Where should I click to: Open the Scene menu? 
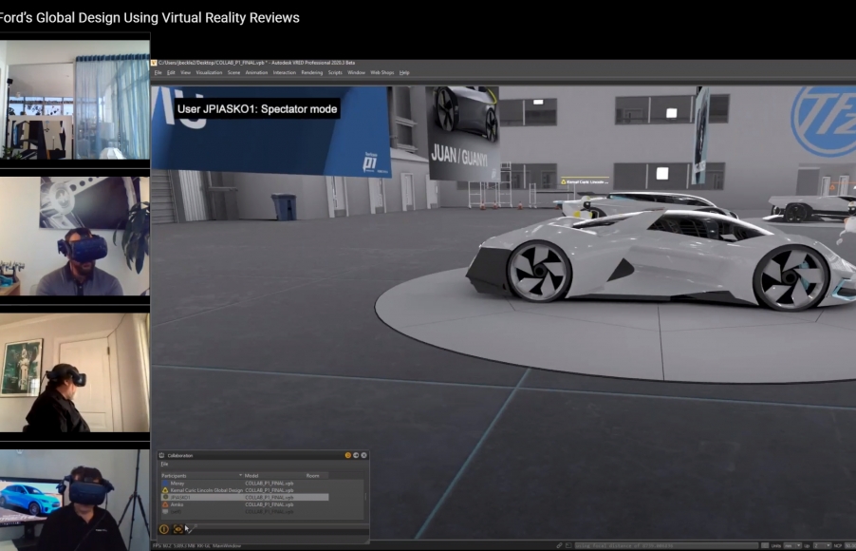(233, 73)
